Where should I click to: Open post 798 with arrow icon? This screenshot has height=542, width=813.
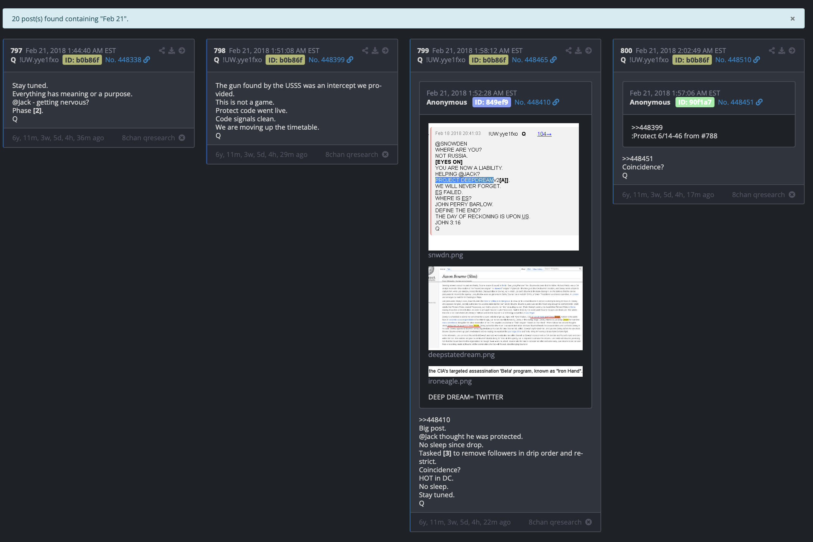tap(385, 50)
